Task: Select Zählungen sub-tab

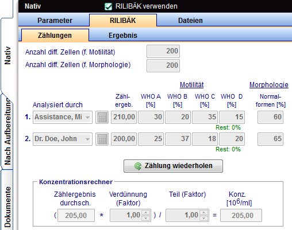Action: click(55, 36)
